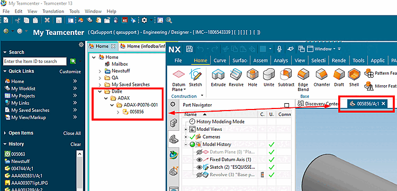This screenshot has width=397, height=191.
Task: Expand the 005856 item in tree
Action: click(118, 112)
